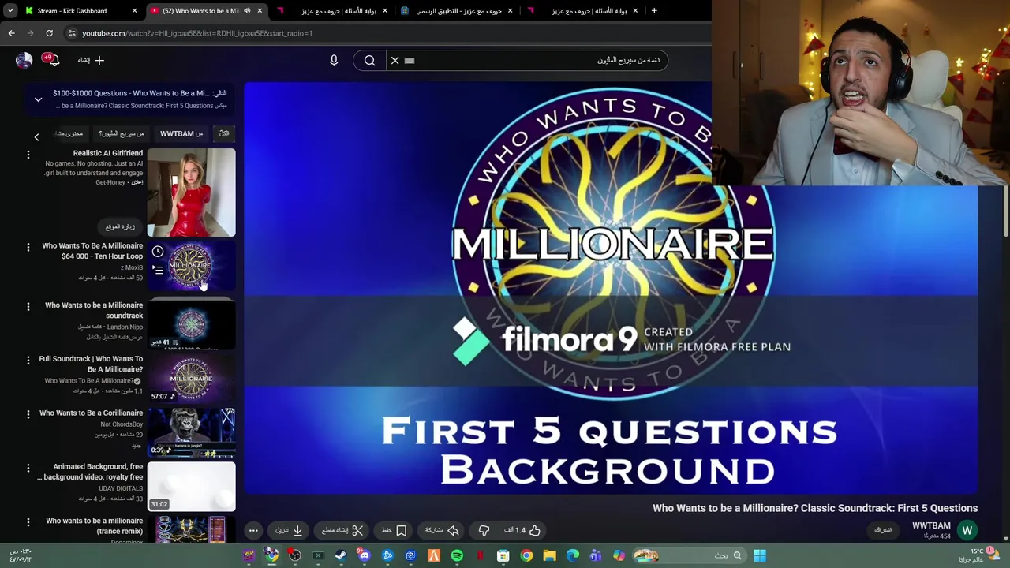Open Spotify from the taskbar
The width and height of the screenshot is (1010, 568).
point(457,556)
